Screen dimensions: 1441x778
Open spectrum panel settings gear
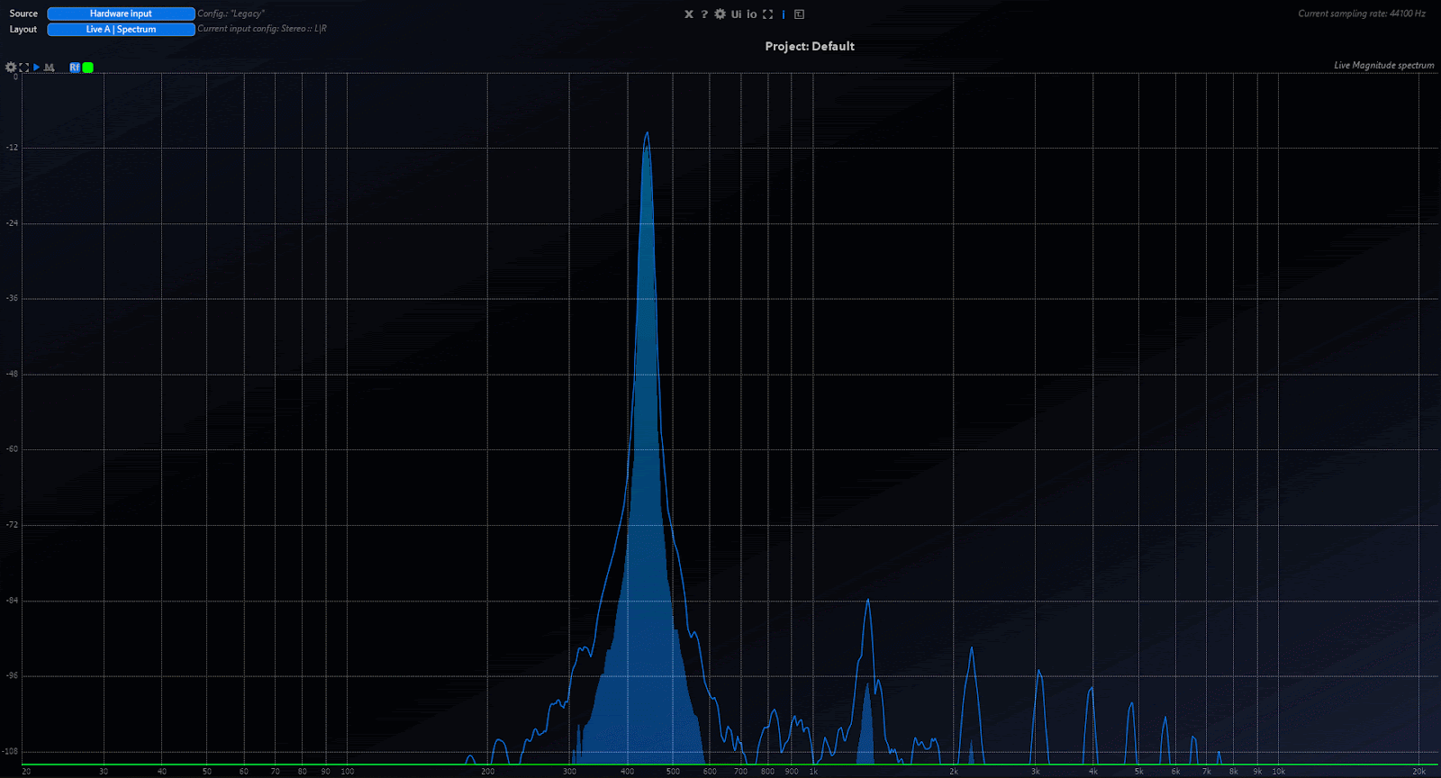[11, 68]
